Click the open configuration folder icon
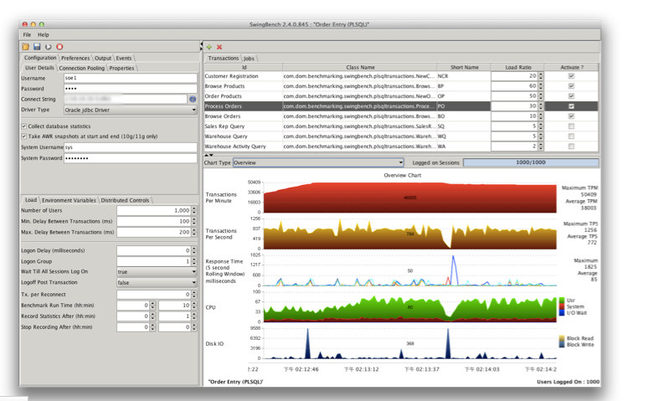Image resolution: width=648 pixels, height=401 pixels. click(26, 47)
